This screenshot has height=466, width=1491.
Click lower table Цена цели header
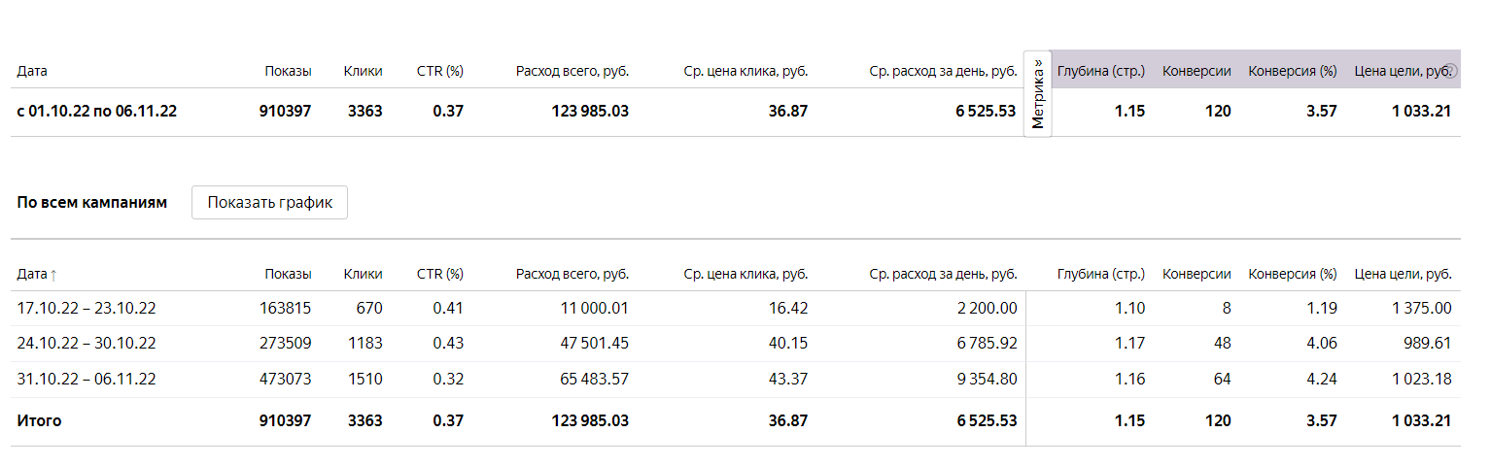[1403, 274]
